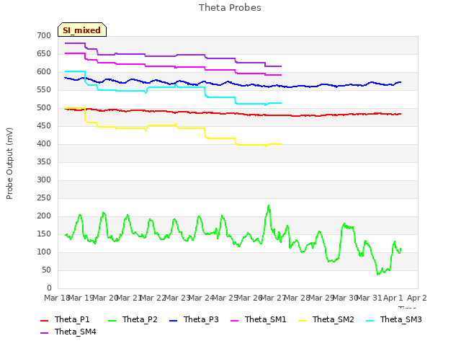Click the Probe Output (mV) axis label
This screenshot has width=461, height=346.
pos(9,164)
